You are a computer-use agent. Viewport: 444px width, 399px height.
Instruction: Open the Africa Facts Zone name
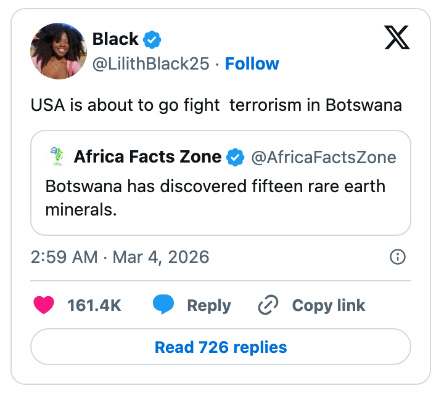[147, 157]
